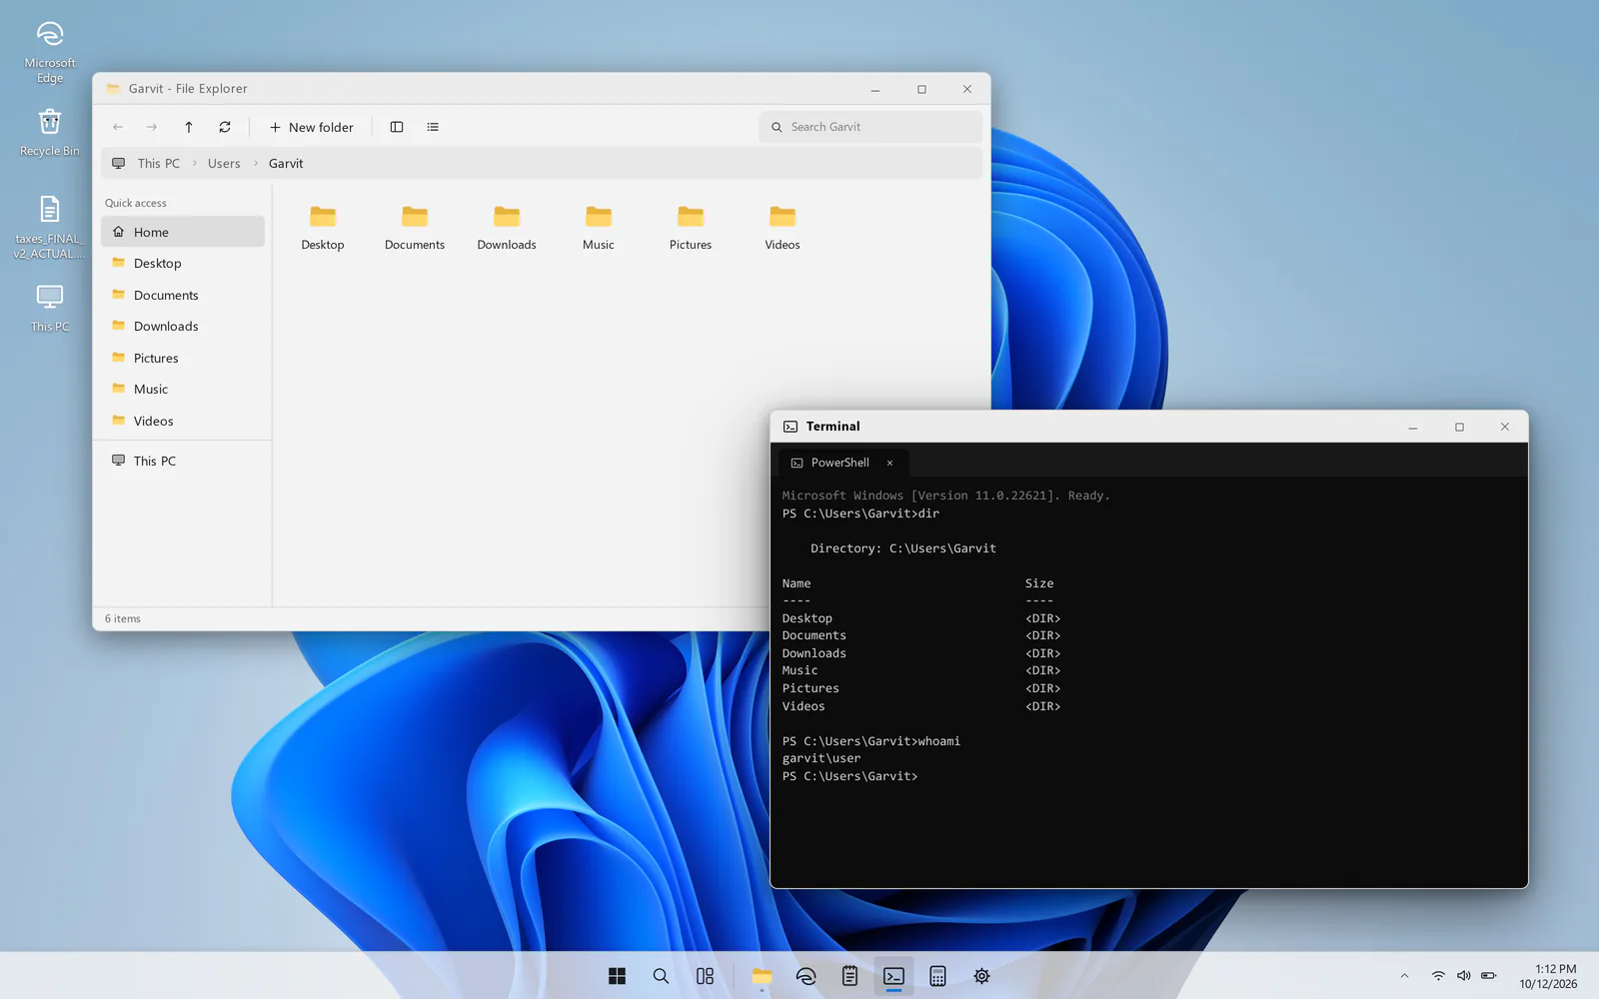Viewport: 1599px width, 999px height.
Task: Open Home in Quick access sidebar
Action: (x=183, y=232)
